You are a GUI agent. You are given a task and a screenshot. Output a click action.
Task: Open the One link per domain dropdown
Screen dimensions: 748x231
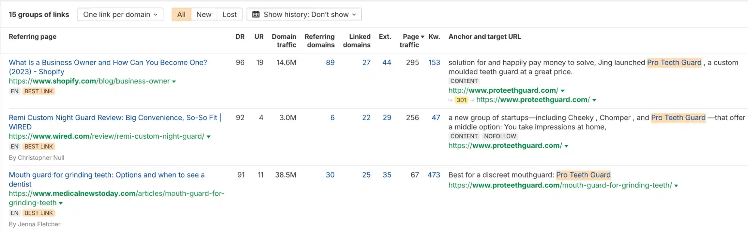click(x=120, y=15)
